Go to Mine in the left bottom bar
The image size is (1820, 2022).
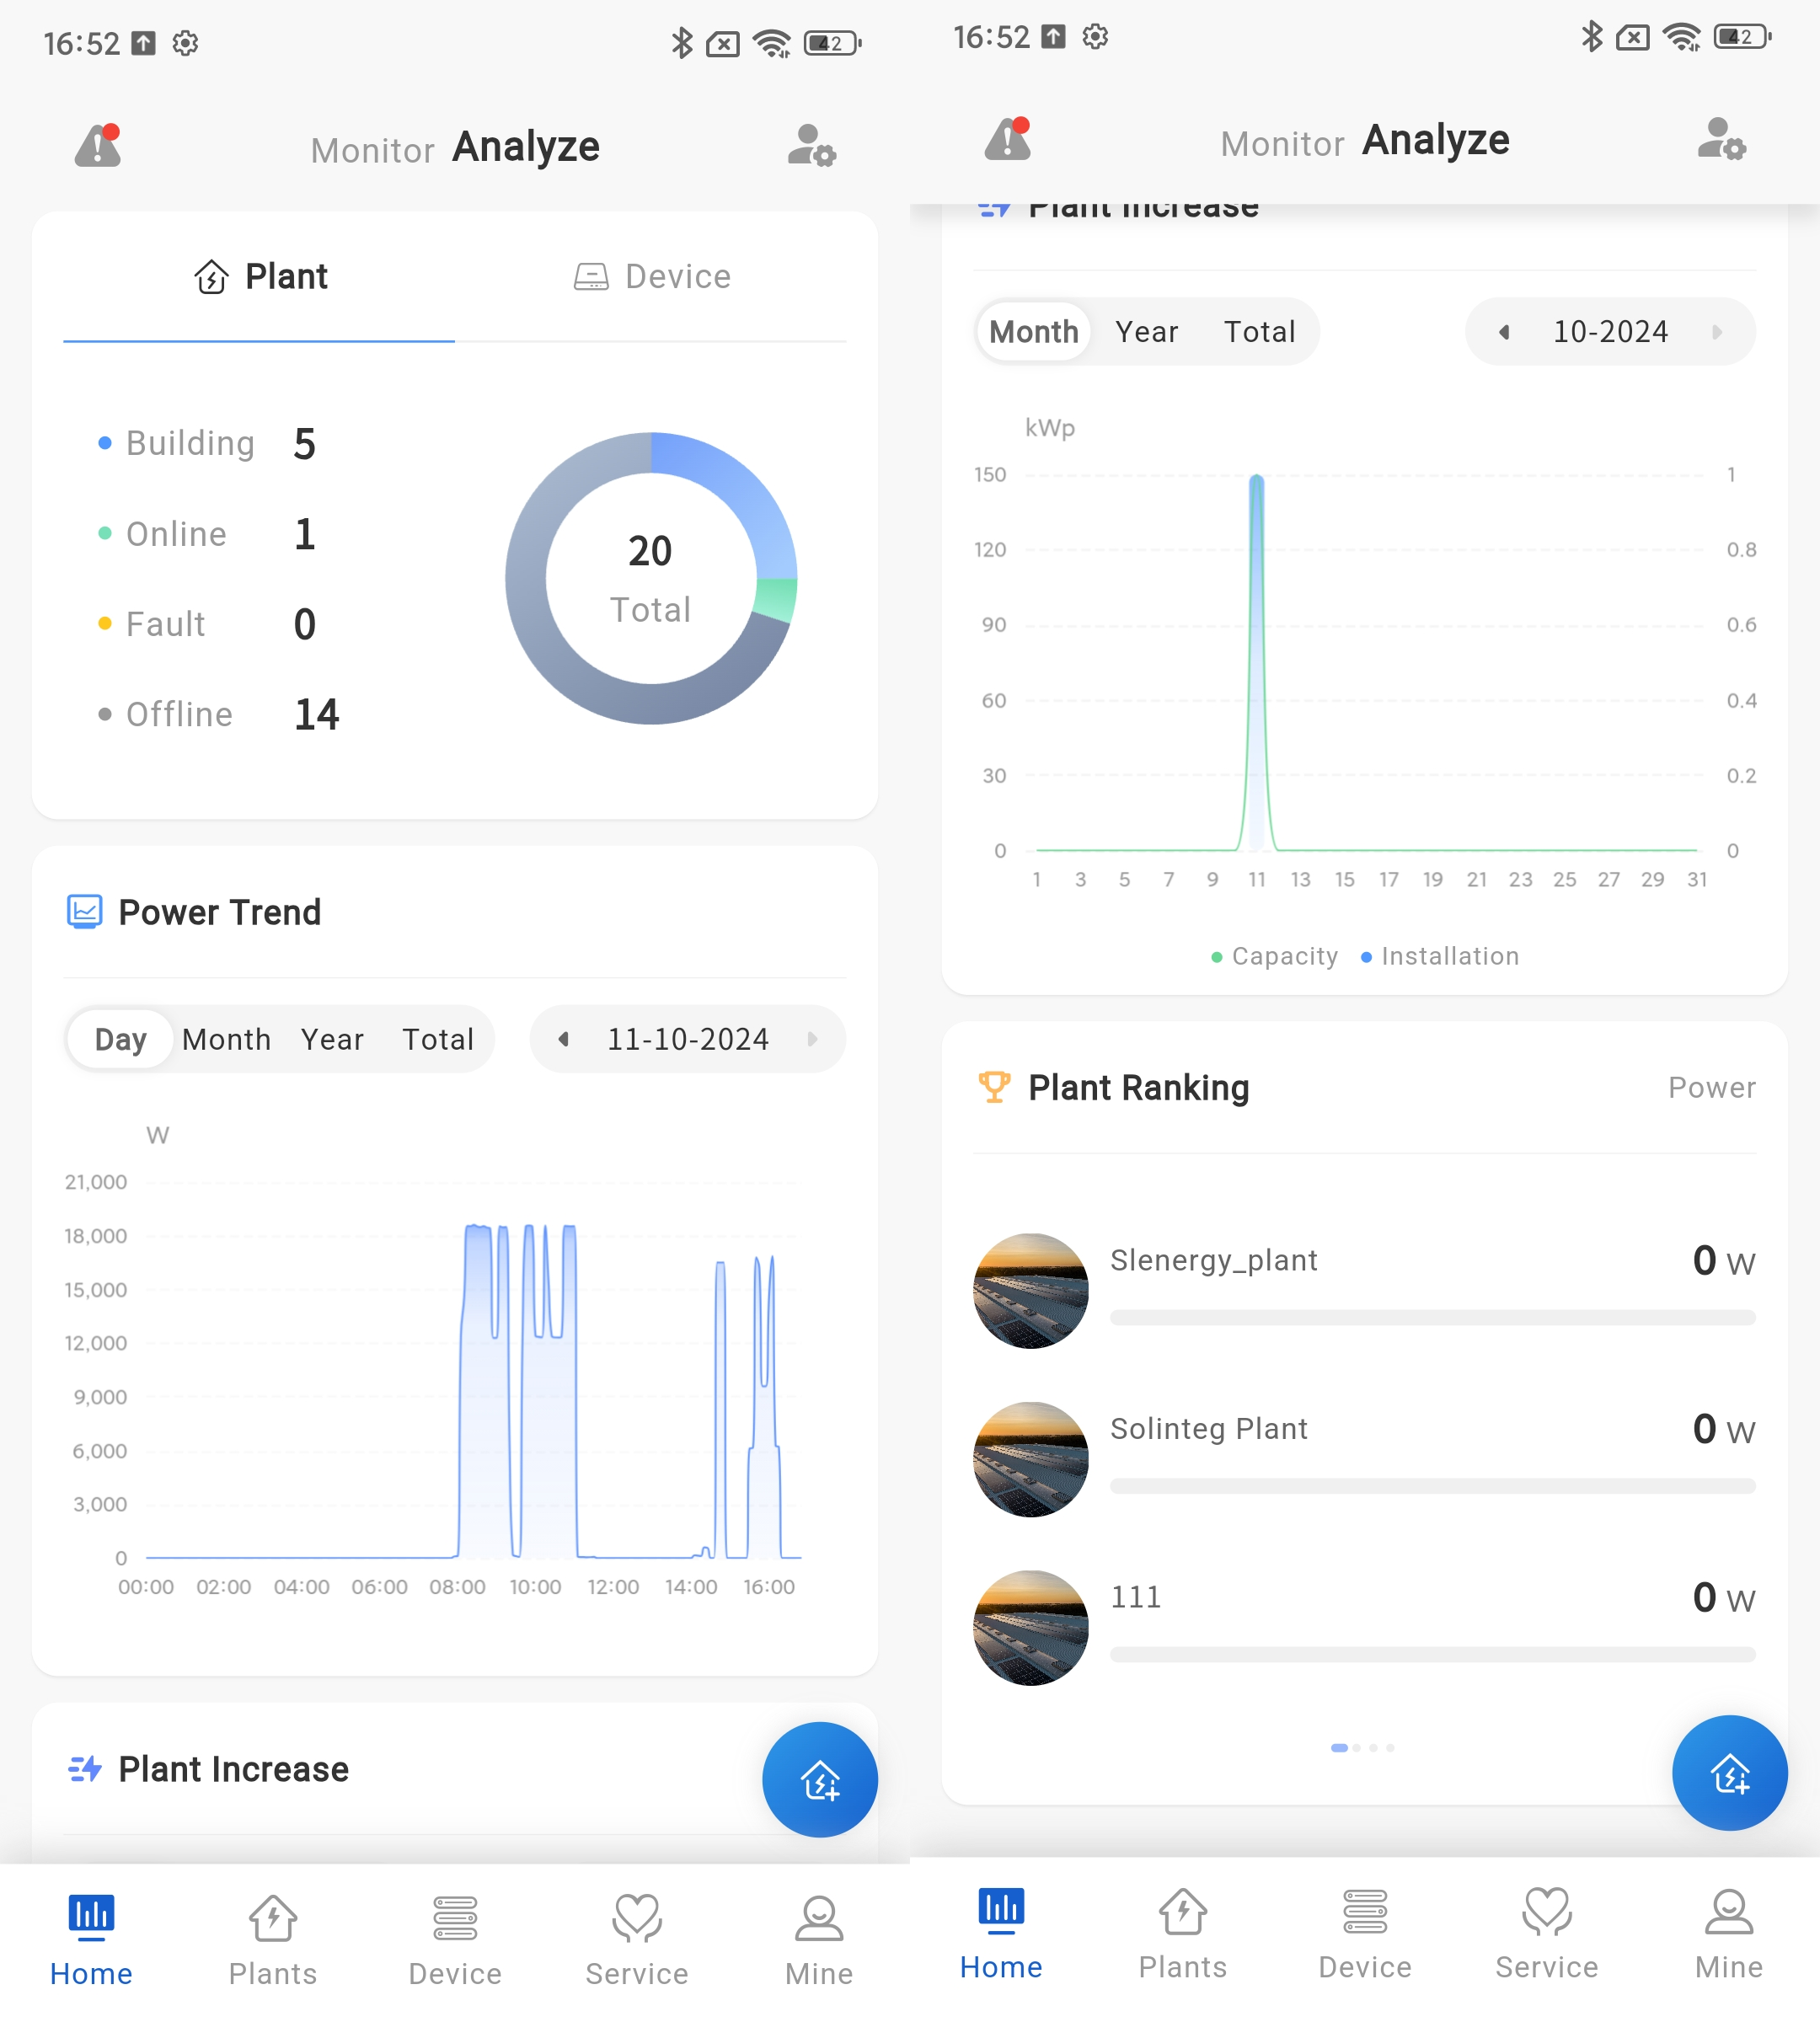(818, 1940)
